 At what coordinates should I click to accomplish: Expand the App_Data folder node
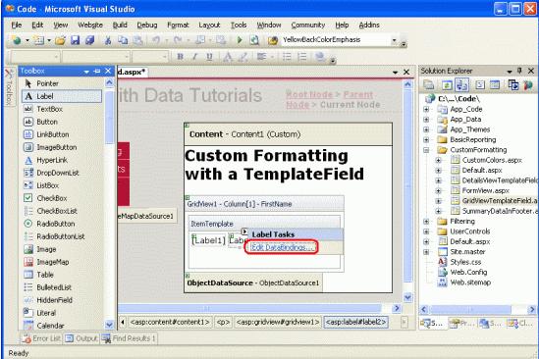tap(426, 120)
